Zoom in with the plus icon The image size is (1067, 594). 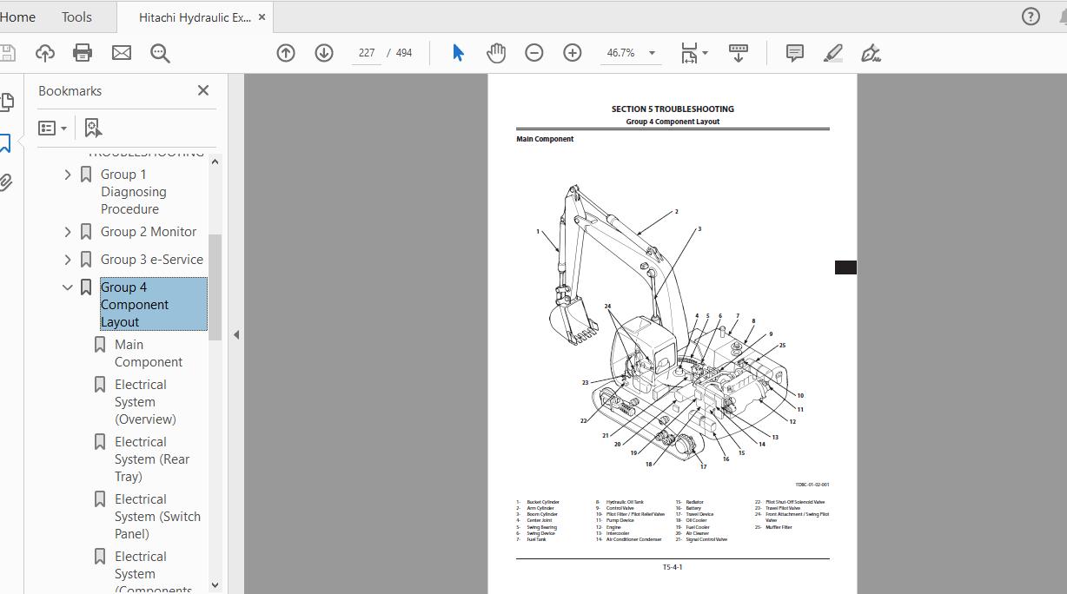pyautogui.click(x=573, y=53)
